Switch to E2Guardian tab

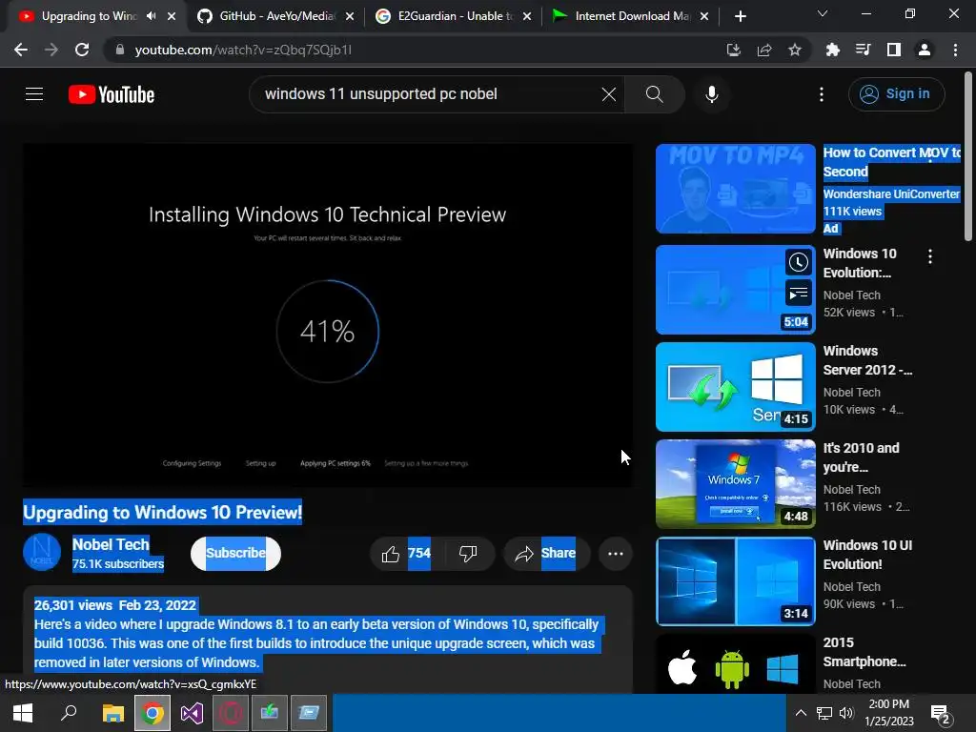pos(455,16)
